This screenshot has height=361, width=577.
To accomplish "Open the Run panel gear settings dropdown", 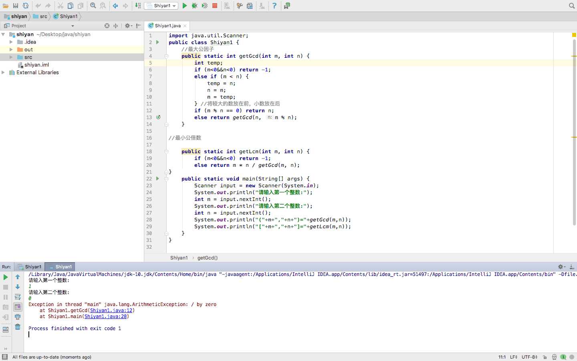I will pyautogui.click(x=562, y=267).
